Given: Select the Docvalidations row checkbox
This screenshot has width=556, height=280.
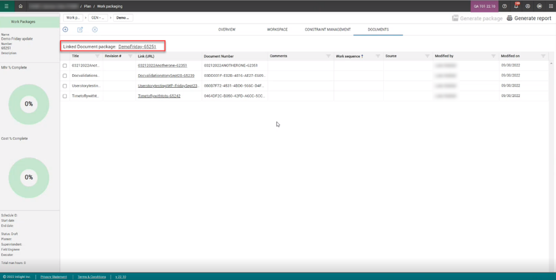Looking at the screenshot, I should pyautogui.click(x=65, y=76).
